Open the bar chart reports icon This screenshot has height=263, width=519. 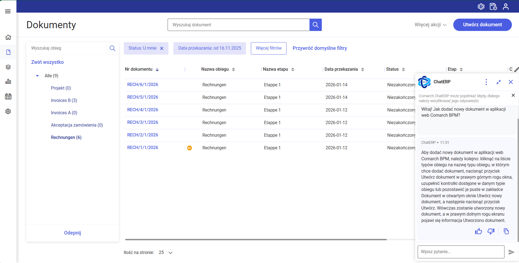pyautogui.click(x=8, y=81)
